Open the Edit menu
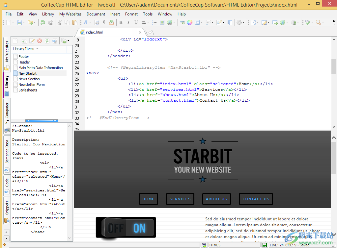337x248 pixels. (x=20, y=14)
